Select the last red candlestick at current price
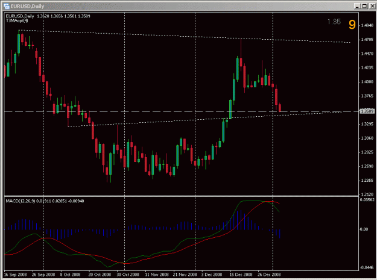The height and width of the screenshot is (280, 377). click(280, 108)
